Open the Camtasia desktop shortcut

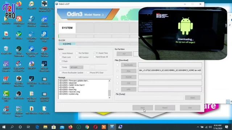pyautogui.click(x=6, y=96)
